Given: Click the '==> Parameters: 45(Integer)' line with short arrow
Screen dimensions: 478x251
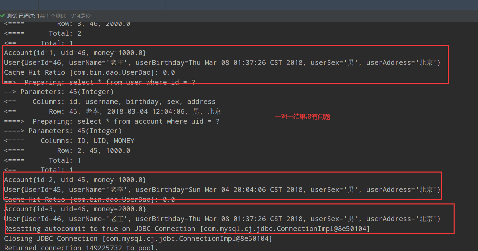Looking at the screenshot, I should 59,92.
